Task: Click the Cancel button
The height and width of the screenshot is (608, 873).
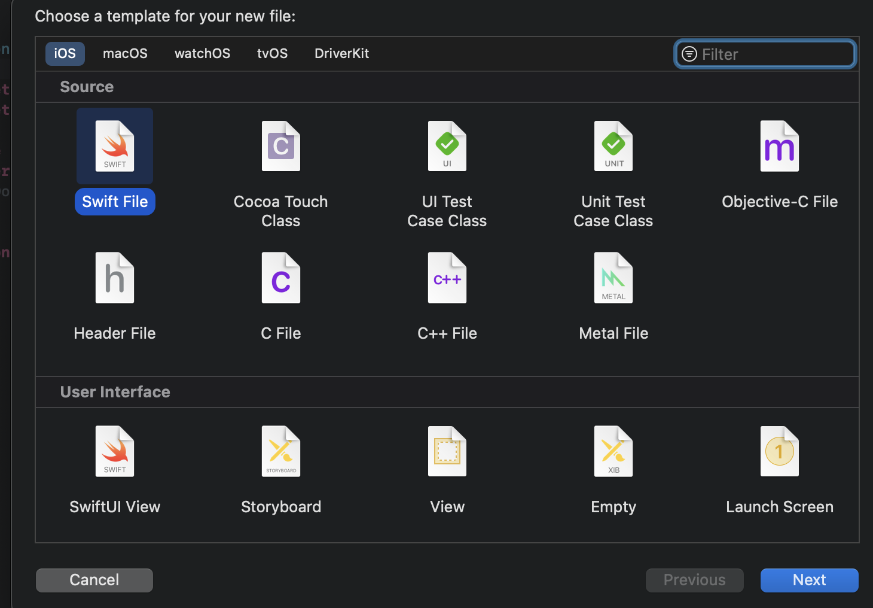Action: pos(94,580)
